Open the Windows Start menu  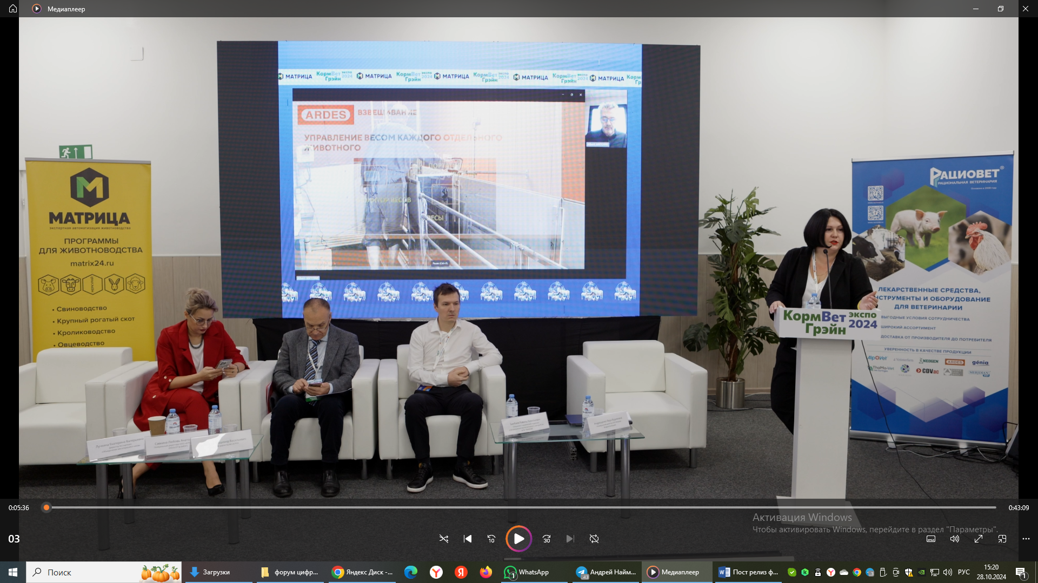point(13,572)
